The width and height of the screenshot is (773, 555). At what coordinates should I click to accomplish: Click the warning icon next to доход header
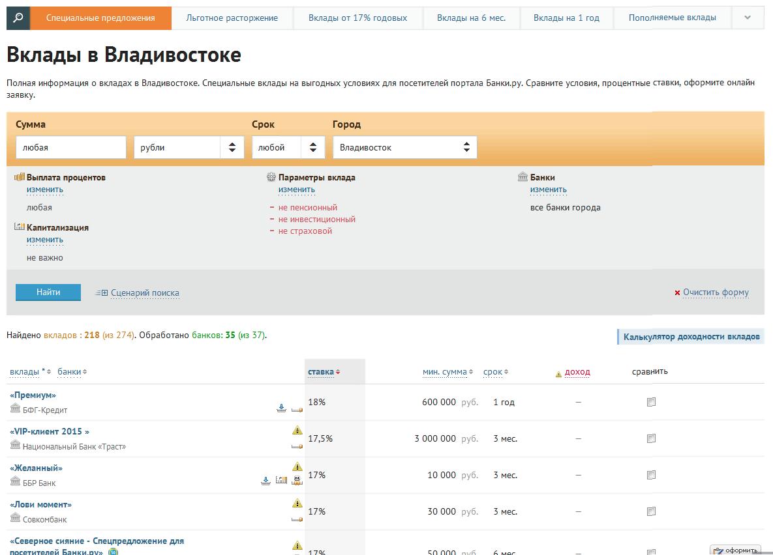[558, 375]
